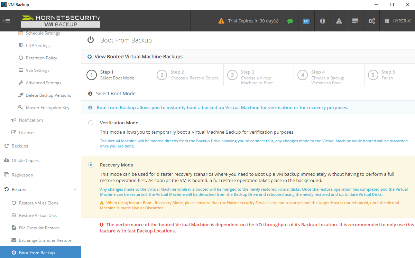Go to Step 2 Choose a Restore Source
The image size is (415, 258).
pyautogui.click(x=188, y=75)
